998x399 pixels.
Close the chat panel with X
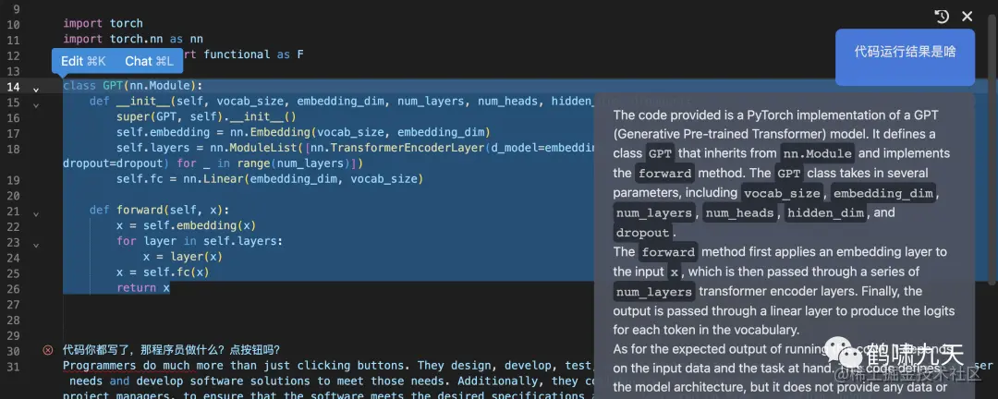(967, 17)
